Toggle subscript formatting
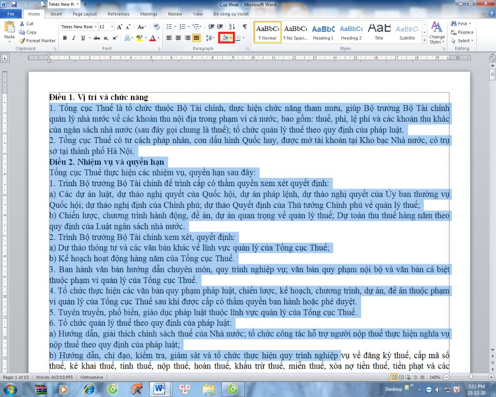 point(106,38)
